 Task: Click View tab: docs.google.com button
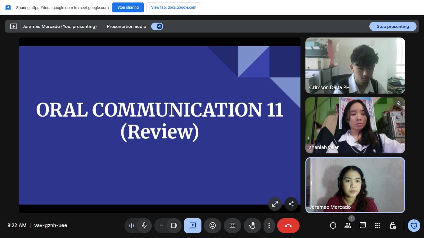(x=174, y=7)
